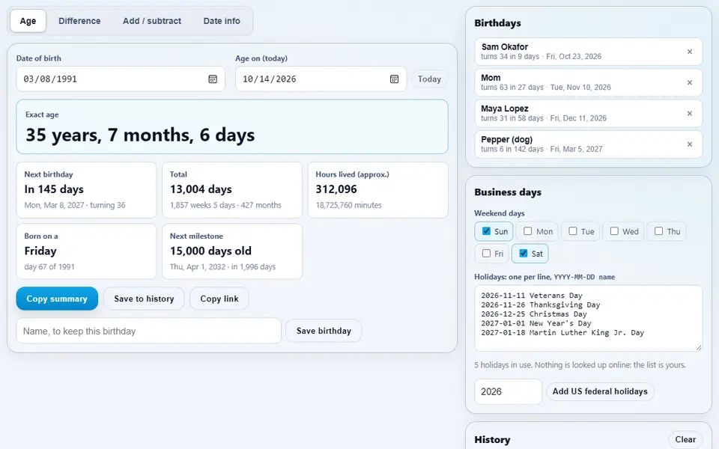Check Mon as a weekend day
The width and height of the screenshot is (719, 449).
[x=528, y=231]
